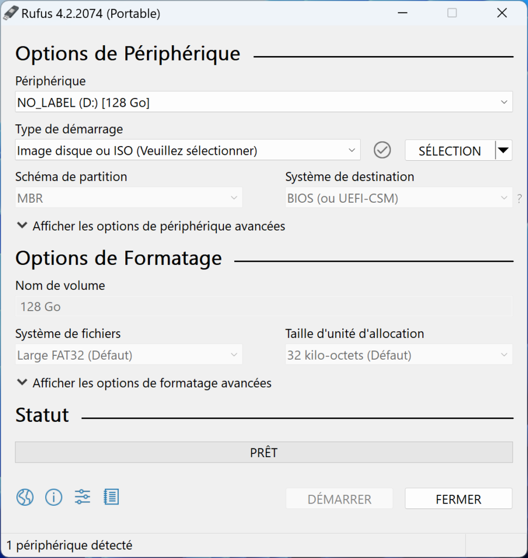Screen dimensions: 528x558
Task: Click the DÉMARRER button
Action: click(339, 499)
